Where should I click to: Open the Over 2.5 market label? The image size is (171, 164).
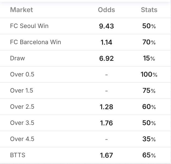click(22, 107)
